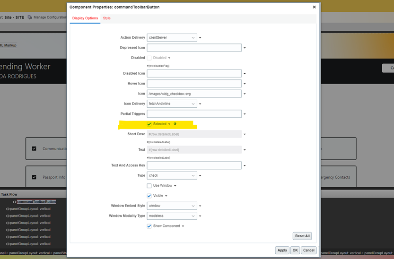
Task: Open expression menu arrow beside Text field
Action: pyautogui.click(x=245, y=150)
